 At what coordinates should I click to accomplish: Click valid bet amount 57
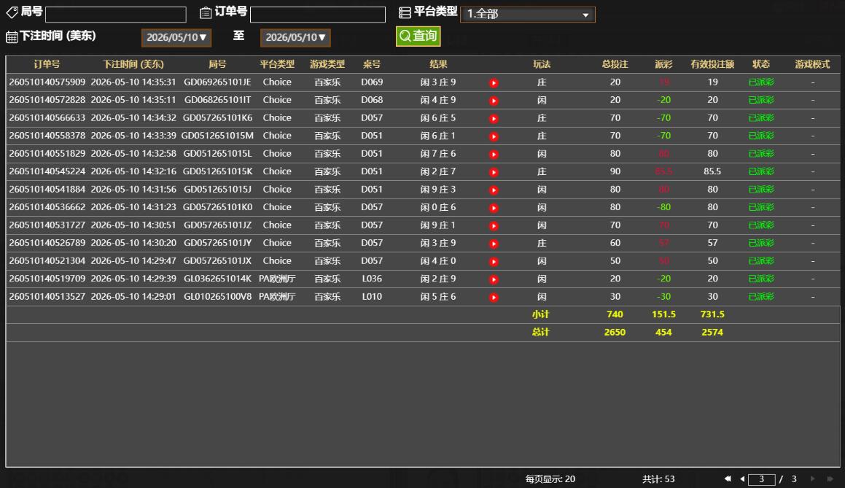tap(712, 243)
